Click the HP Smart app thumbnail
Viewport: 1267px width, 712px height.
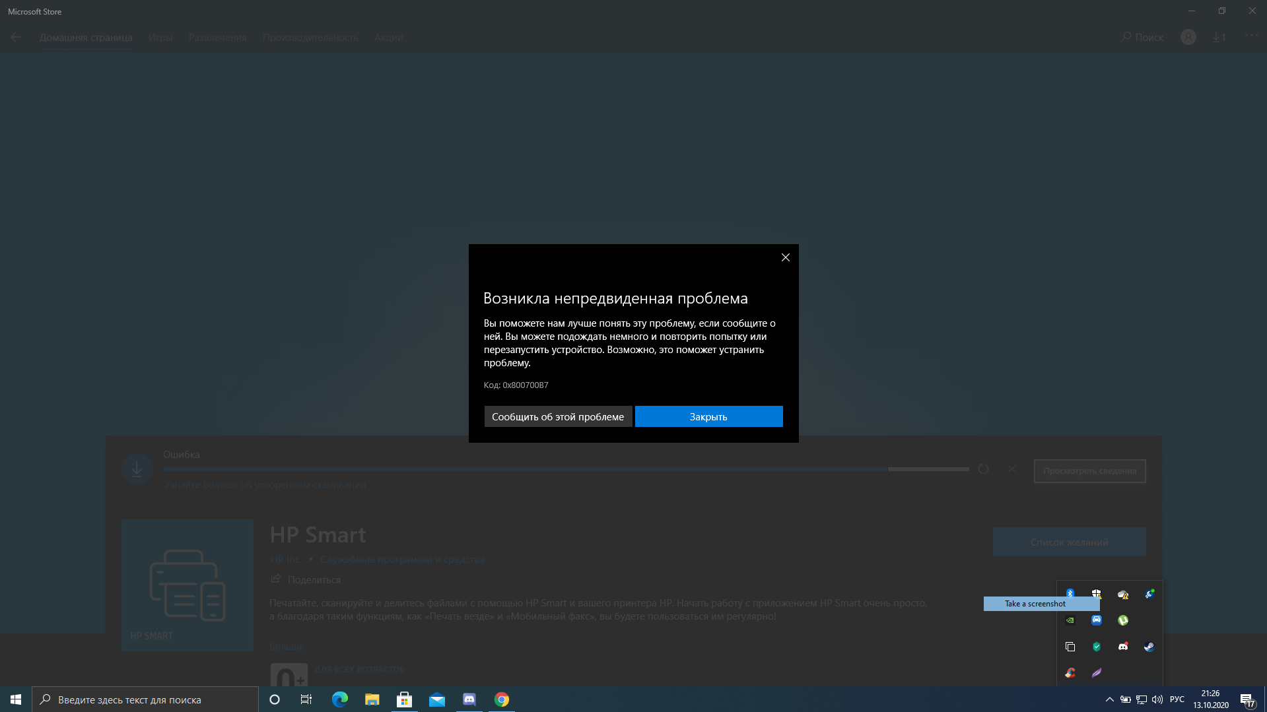click(x=188, y=585)
